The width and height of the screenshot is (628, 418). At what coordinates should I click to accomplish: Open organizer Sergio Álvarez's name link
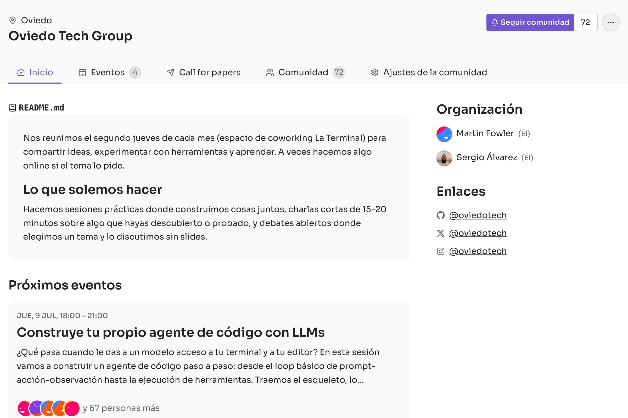click(x=486, y=157)
